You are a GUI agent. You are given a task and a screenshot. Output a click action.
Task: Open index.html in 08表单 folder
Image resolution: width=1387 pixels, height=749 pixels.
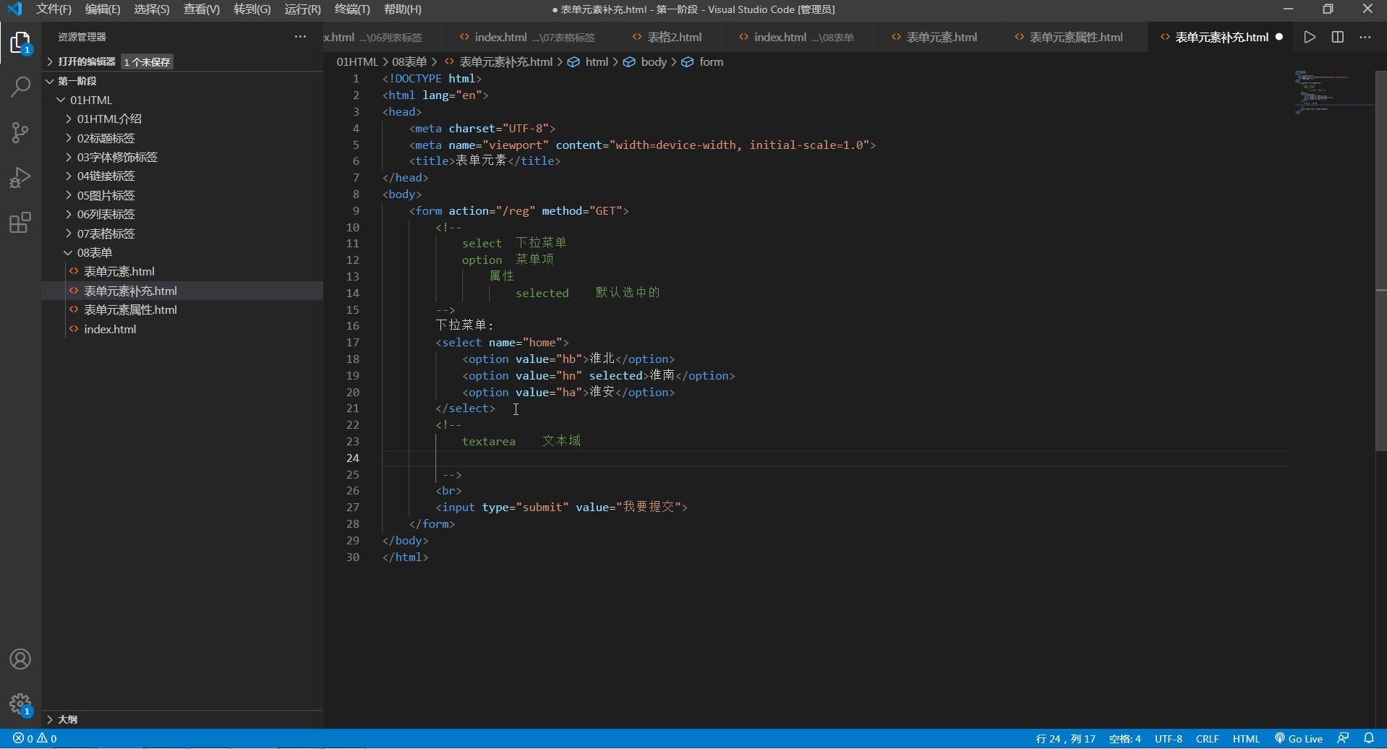click(182, 329)
